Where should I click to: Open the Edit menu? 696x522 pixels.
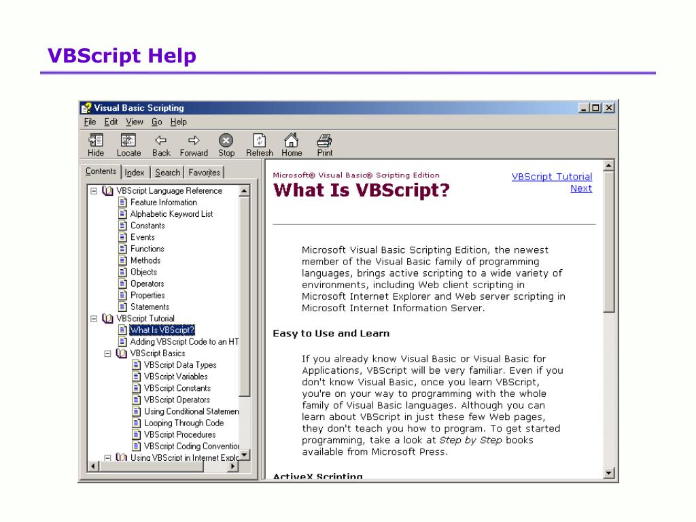click(111, 122)
